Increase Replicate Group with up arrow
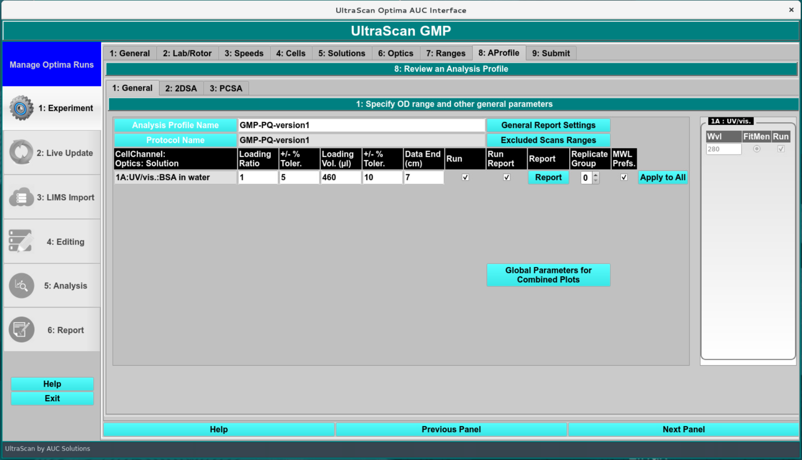 (x=596, y=175)
